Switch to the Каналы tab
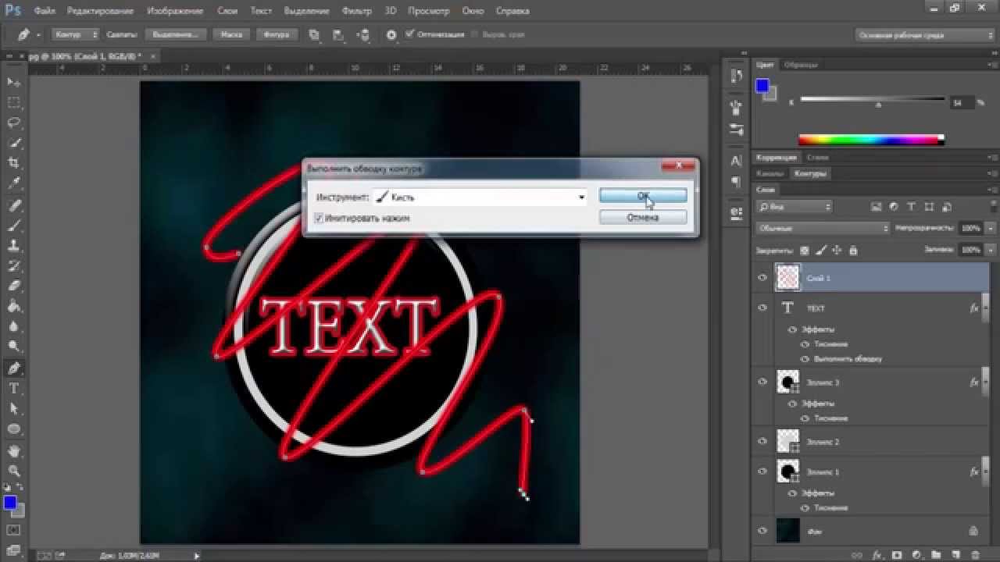The height and width of the screenshot is (562, 1000). 769,173
